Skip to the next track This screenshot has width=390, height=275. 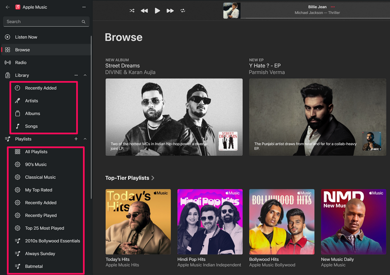pyautogui.click(x=170, y=10)
